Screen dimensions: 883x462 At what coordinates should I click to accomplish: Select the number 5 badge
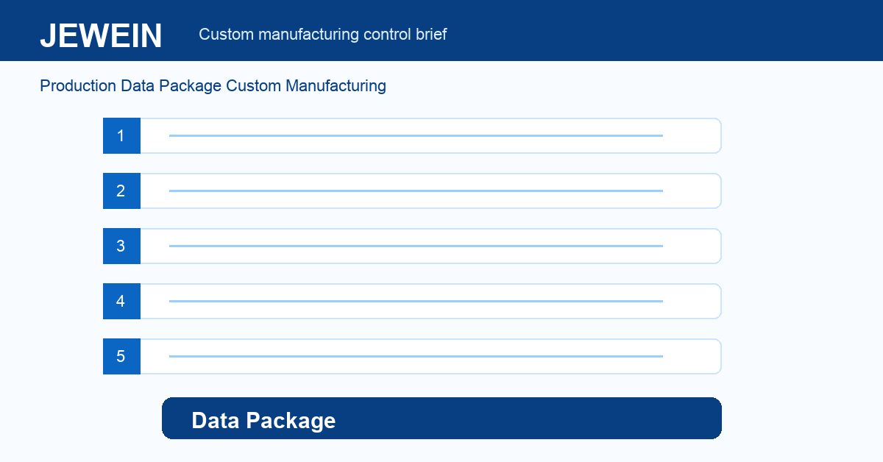point(121,357)
